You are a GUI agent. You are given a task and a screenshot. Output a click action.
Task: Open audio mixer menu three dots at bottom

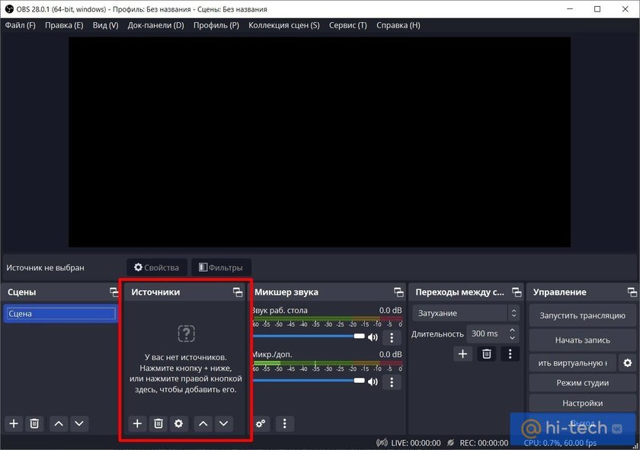click(x=284, y=423)
